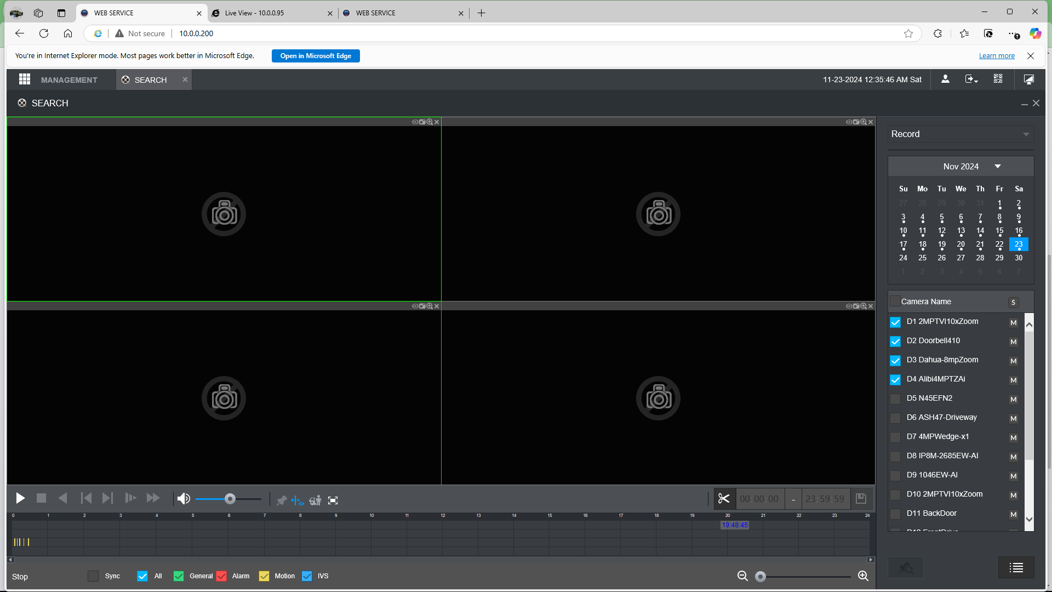1052x592 pixels.
Task: Click the M stream button for D9 1046EW-AI
Action: [1014, 476]
